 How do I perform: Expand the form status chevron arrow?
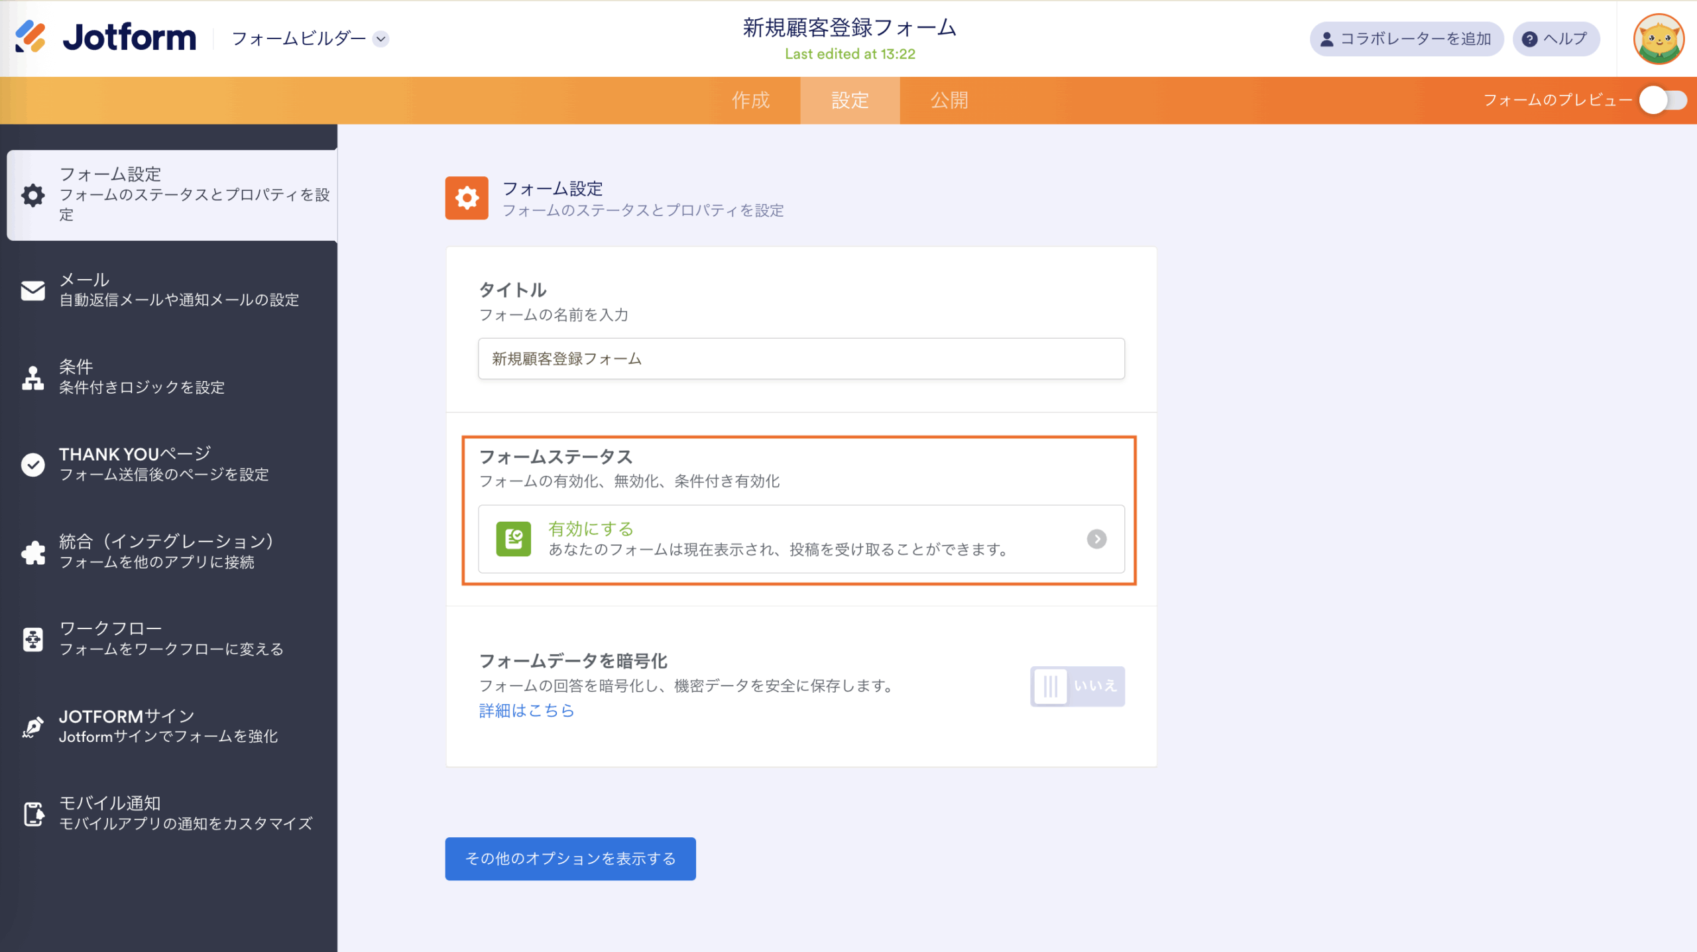point(1096,539)
